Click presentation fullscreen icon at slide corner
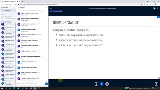This screenshot has width=160, height=90. [x=159, y=78]
